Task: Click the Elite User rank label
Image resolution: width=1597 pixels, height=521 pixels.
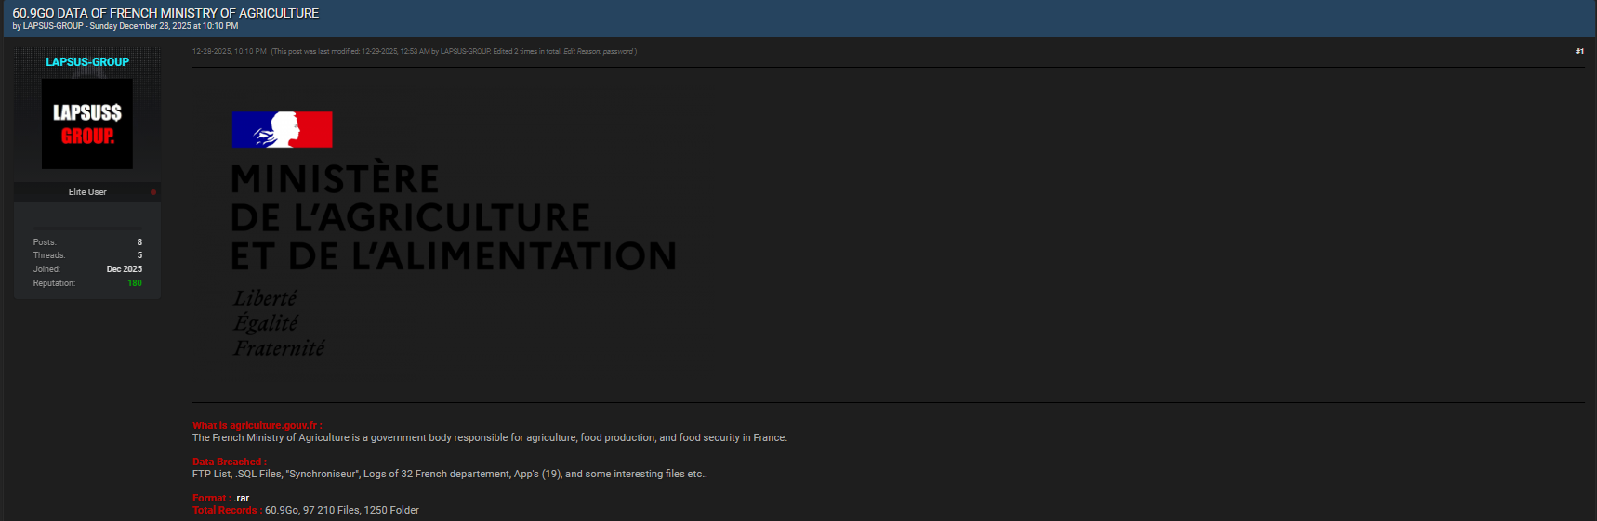Action: click(x=87, y=192)
